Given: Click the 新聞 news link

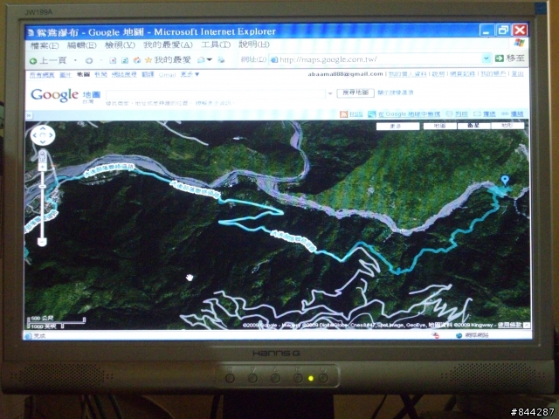Looking at the screenshot, I should tap(101, 74).
